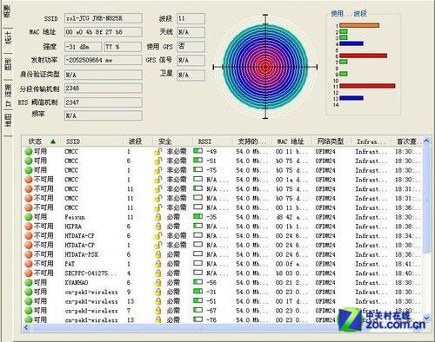Click channel 11 red usage bar
This screenshot has width=435, height=342.
367,86
